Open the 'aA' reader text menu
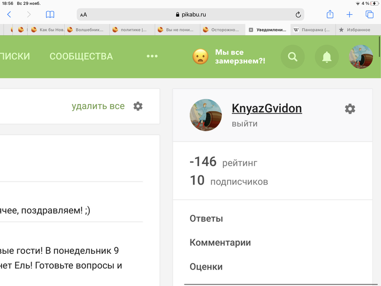381x286 pixels. [83, 15]
